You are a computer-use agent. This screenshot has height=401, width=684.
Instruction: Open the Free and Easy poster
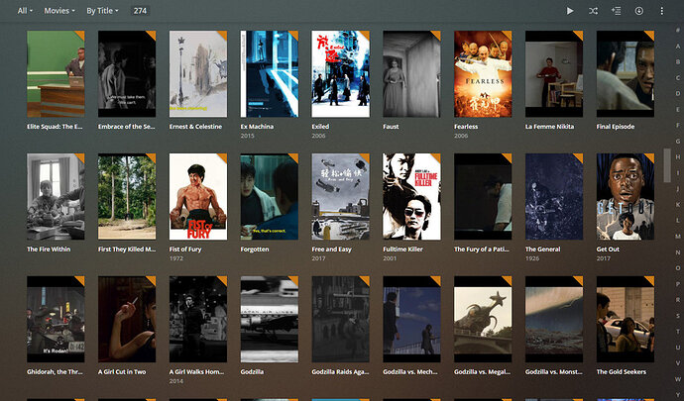(341, 196)
